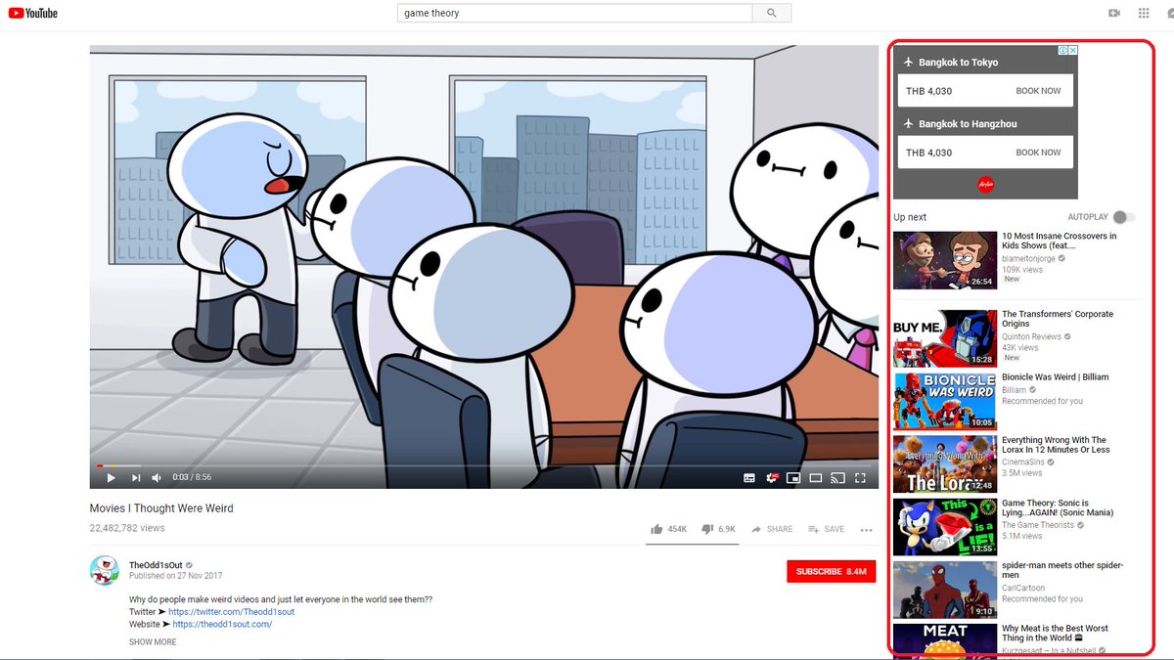Open the YouTube home logo
This screenshot has height=660, width=1174.
click(32, 13)
